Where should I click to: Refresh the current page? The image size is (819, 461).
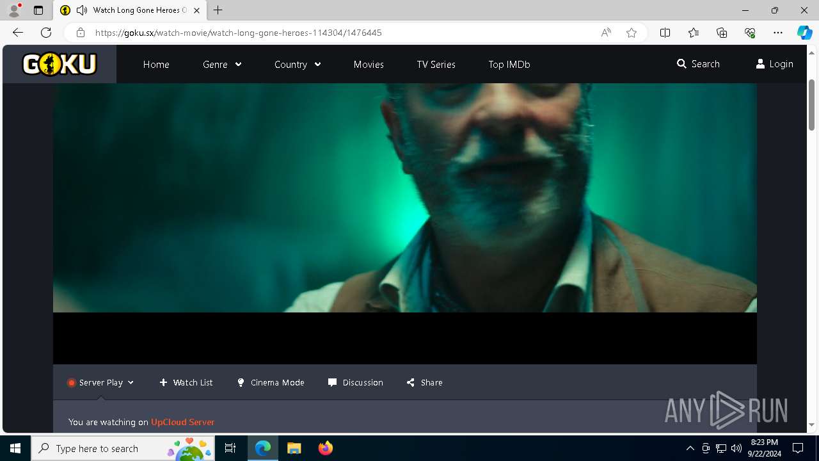pyautogui.click(x=46, y=33)
